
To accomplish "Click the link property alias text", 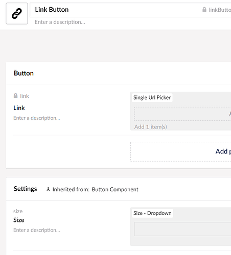I will click(x=25, y=96).
